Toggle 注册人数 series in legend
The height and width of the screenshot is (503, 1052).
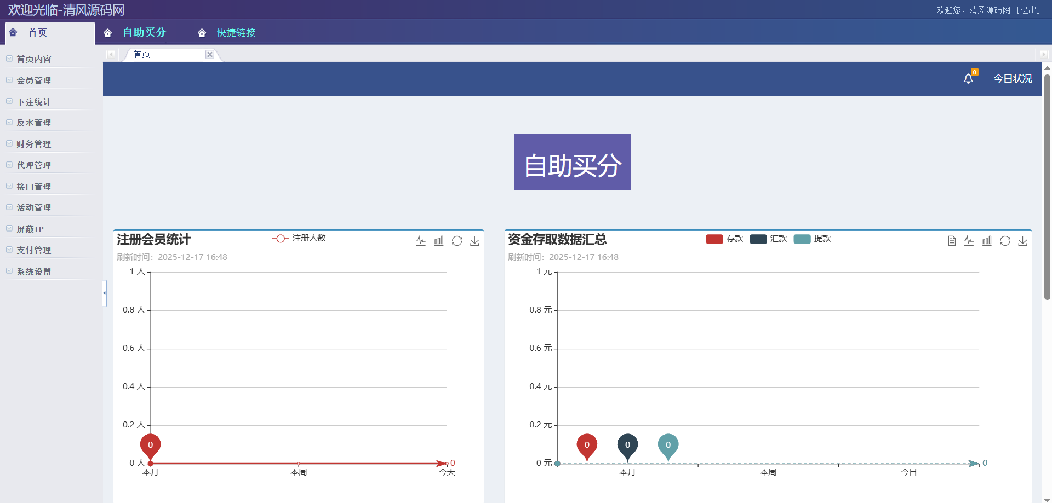pos(299,238)
